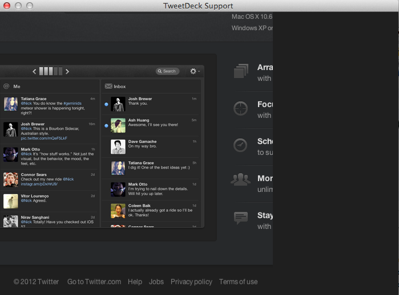Click the @Nick mention in Vitor Lourenço tweet
Viewport: 399px width, 295px height.
26,200
